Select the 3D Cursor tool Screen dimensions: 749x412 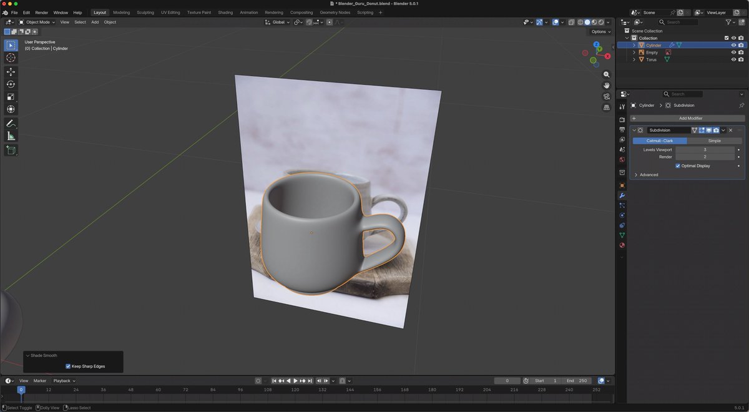click(x=11, y=57)
